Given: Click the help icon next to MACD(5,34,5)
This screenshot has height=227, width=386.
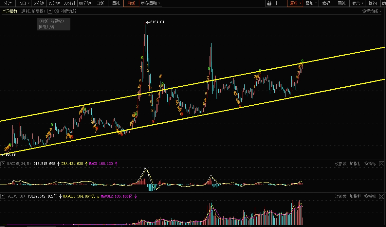Looking at the screenshot, I should pyautogui.click(x=3, y=164).
